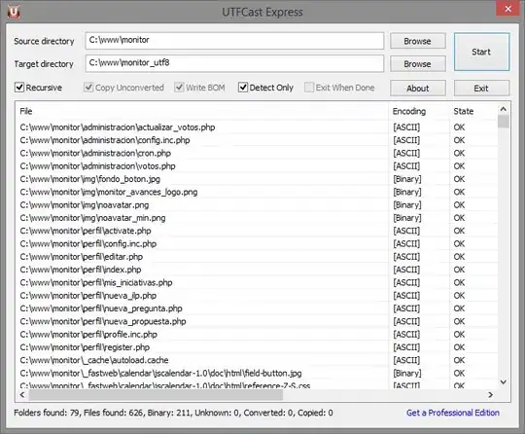Browse for the source directory
The image size is (525, 434).
pyautogui.click(x=417, y=41)
